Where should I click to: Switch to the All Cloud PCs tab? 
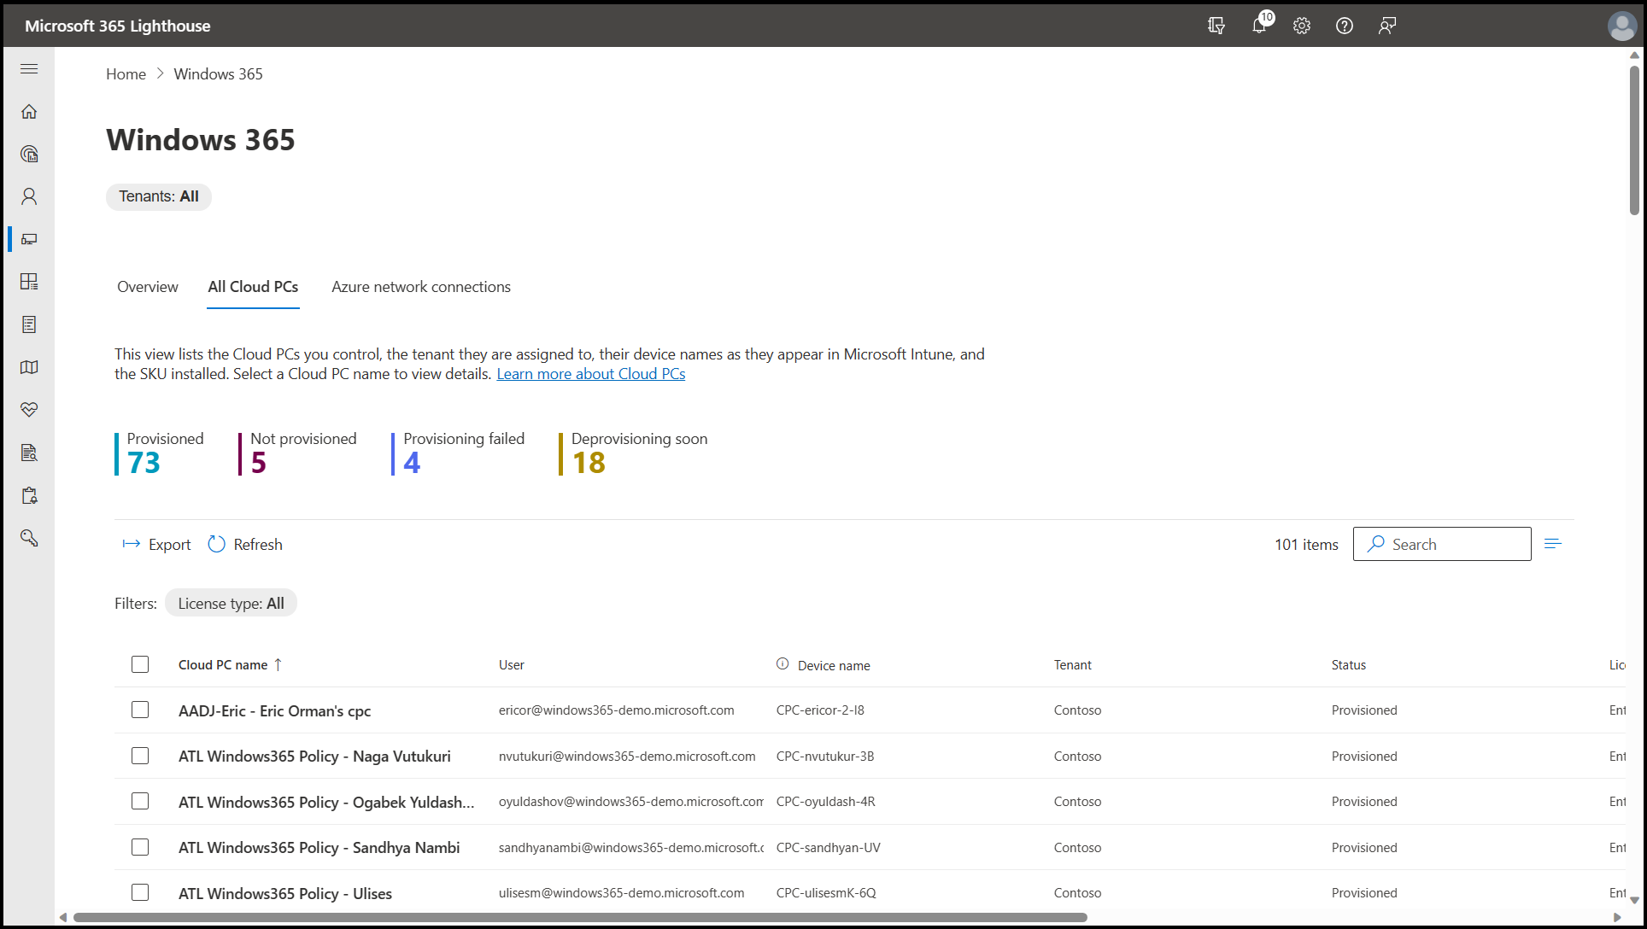click(x=253, y=287)
